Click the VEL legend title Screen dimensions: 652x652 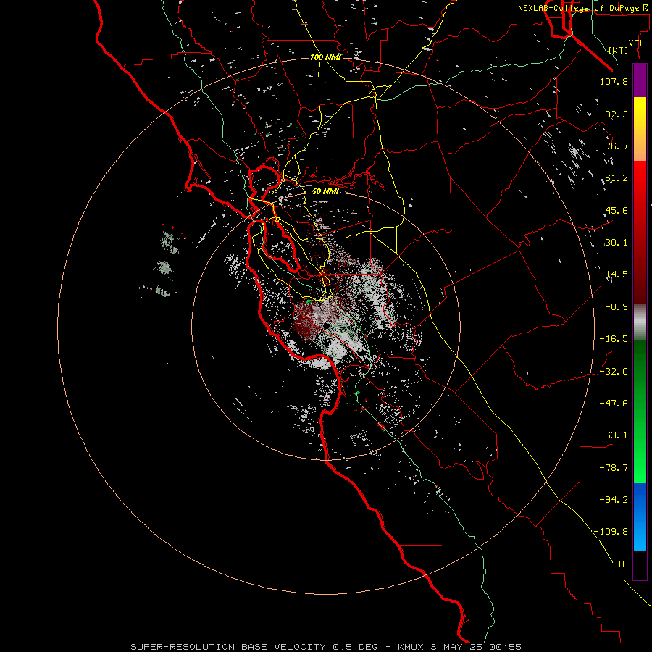[x=636, y=43]
